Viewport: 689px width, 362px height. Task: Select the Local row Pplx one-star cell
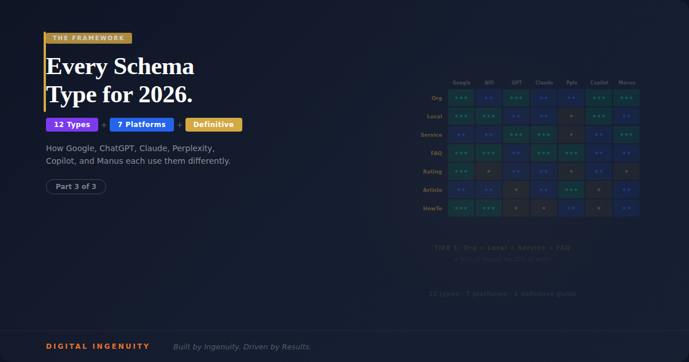click(x=571, y=116)
